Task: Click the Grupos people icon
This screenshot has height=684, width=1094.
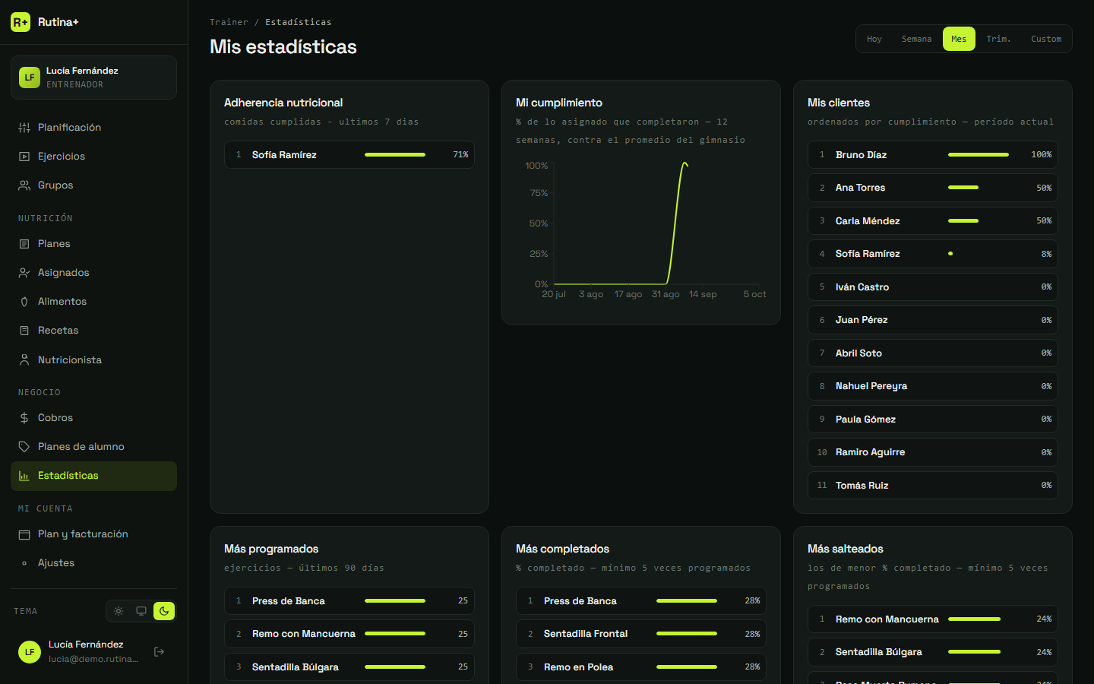Action: 24,185
